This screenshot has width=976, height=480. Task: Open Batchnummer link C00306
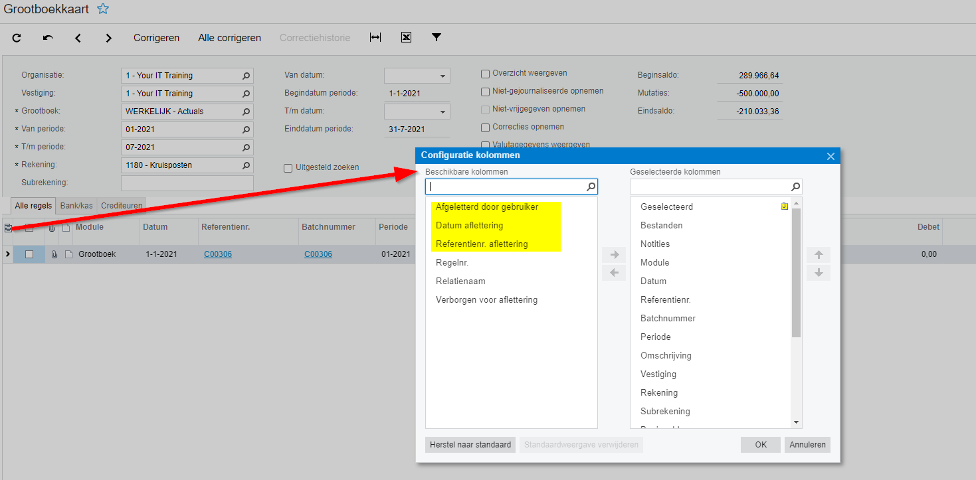[x=318, y=254]
